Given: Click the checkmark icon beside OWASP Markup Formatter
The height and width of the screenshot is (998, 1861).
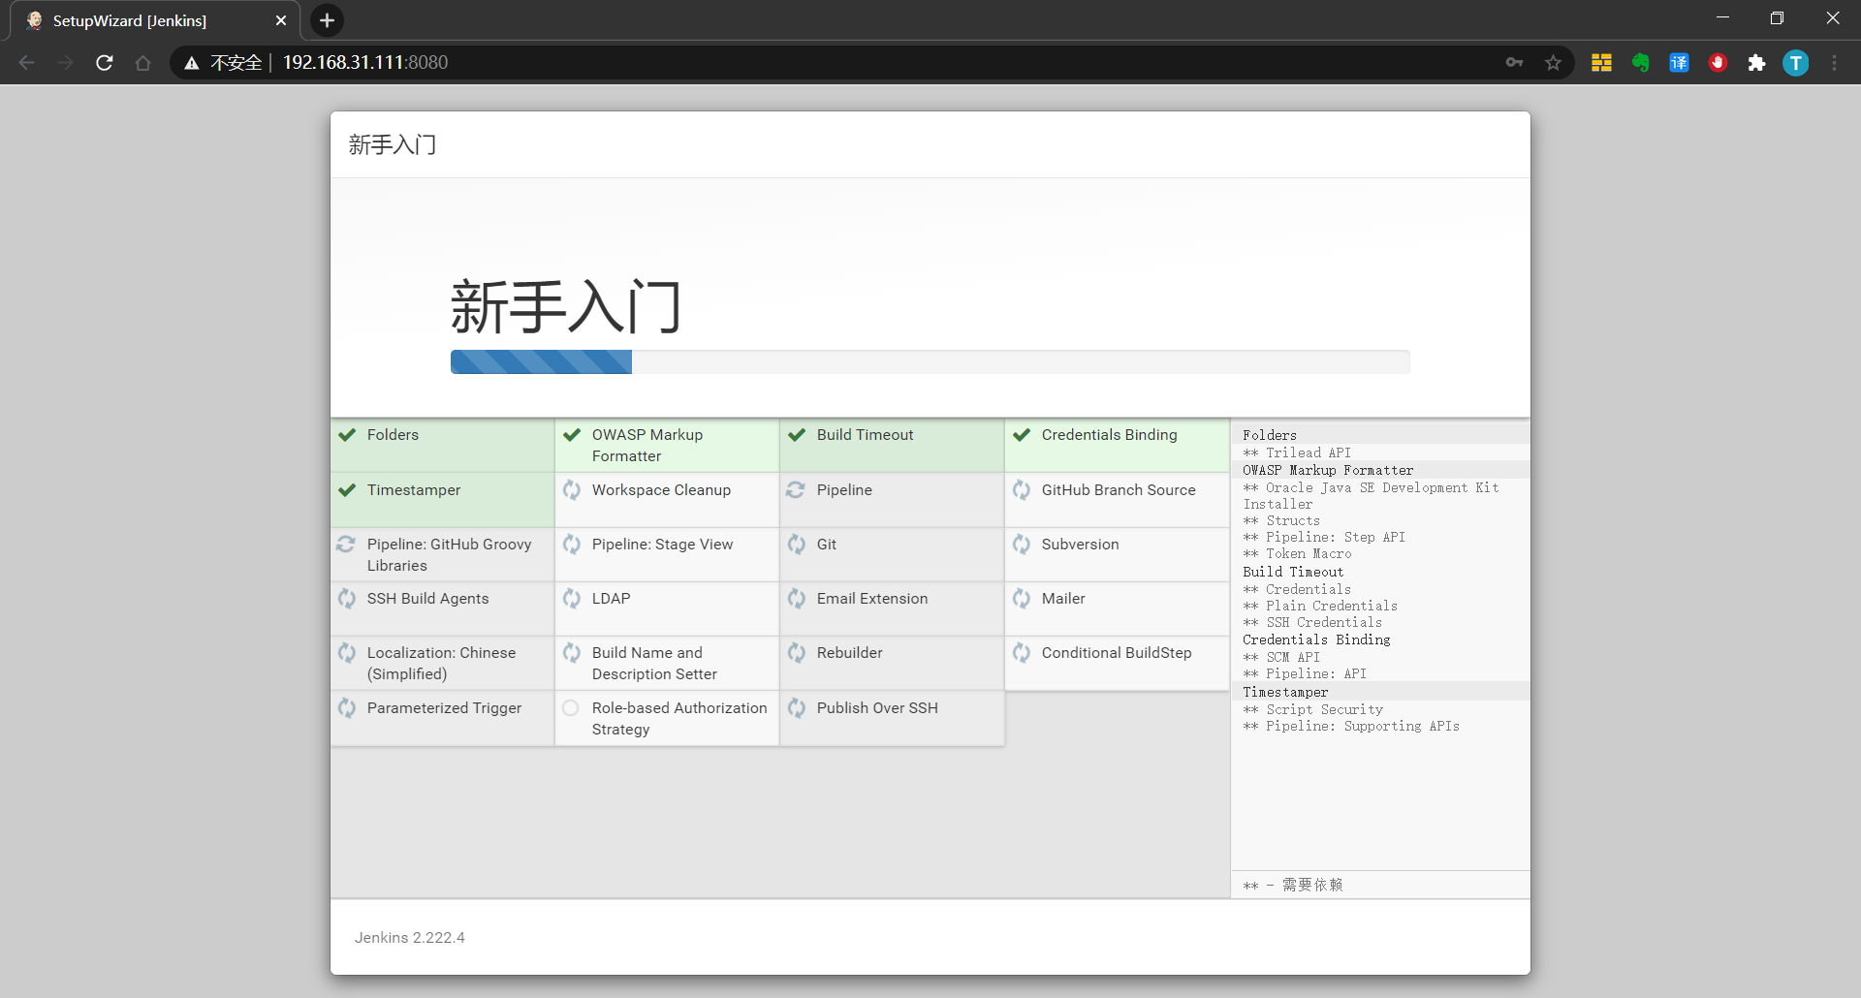Looking at the screenshot, I should [572, 435].
